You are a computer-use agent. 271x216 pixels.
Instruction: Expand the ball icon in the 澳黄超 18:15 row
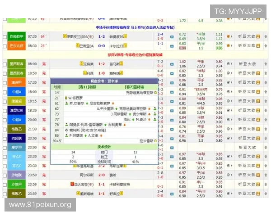tap(229, 101)
